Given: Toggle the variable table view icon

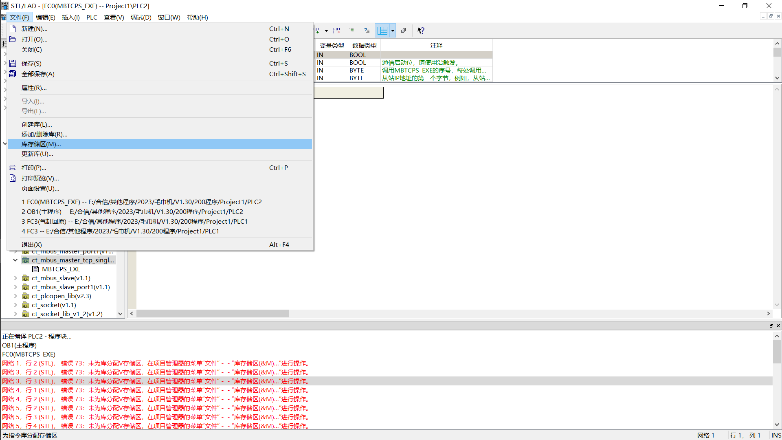Looking at the screenshot, I should (x=382, y=31).
